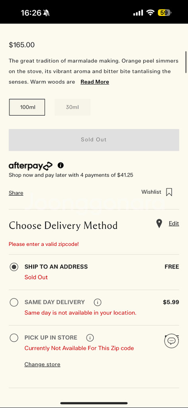Open the live chat bubble
The image size is (188, 408).
point(172,341)
